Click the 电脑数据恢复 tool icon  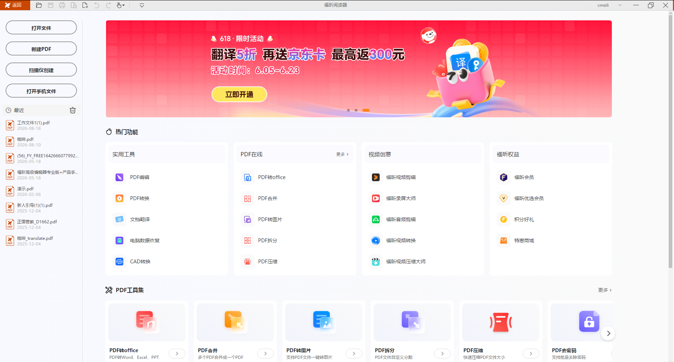coord(119,241)
